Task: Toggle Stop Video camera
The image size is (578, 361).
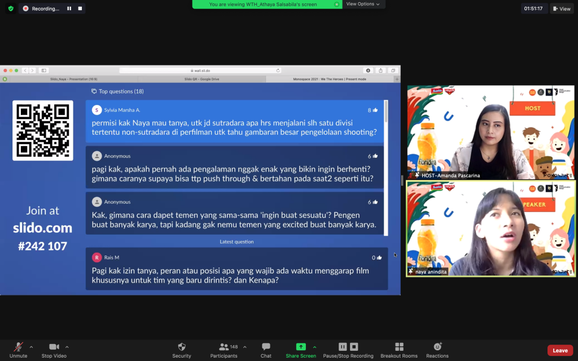Action: point(54,347)
